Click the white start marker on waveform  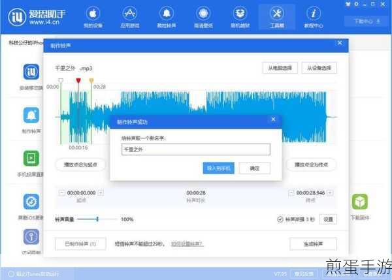(61, 80)
